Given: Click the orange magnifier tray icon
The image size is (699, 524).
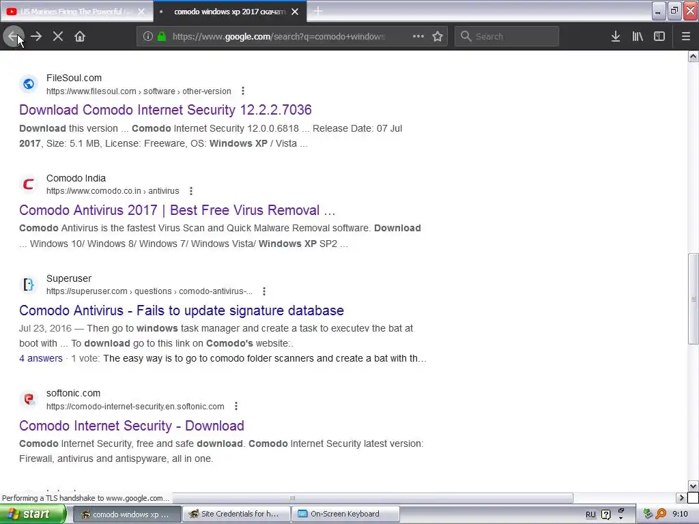Looking at the screenshot, I should (661, 514).
